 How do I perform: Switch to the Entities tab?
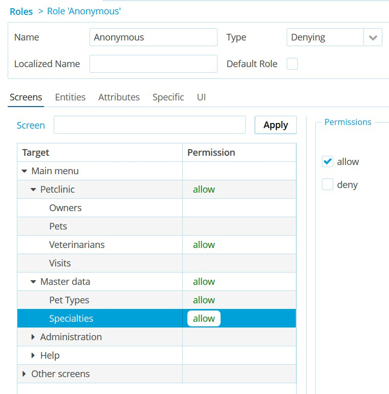[70, 97]
